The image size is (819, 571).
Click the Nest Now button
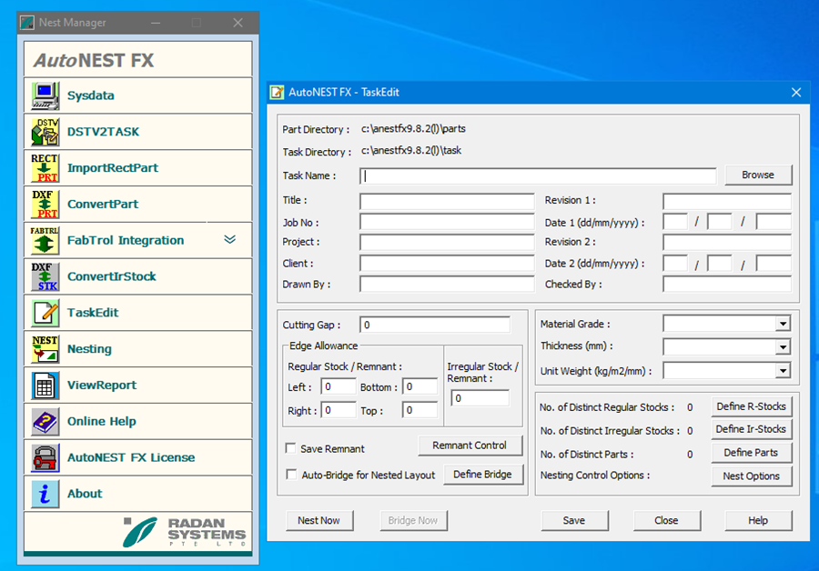pyautogui.click(x=319, y=520)
